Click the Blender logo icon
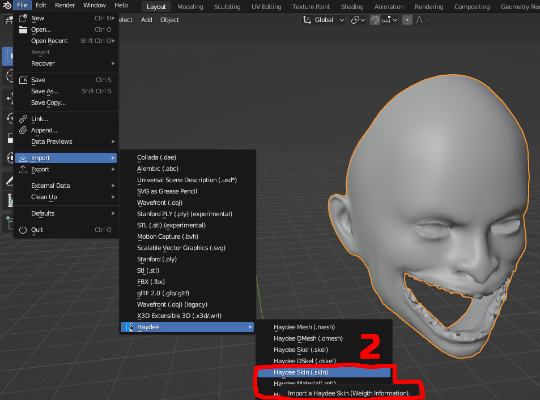 point(7,5)
